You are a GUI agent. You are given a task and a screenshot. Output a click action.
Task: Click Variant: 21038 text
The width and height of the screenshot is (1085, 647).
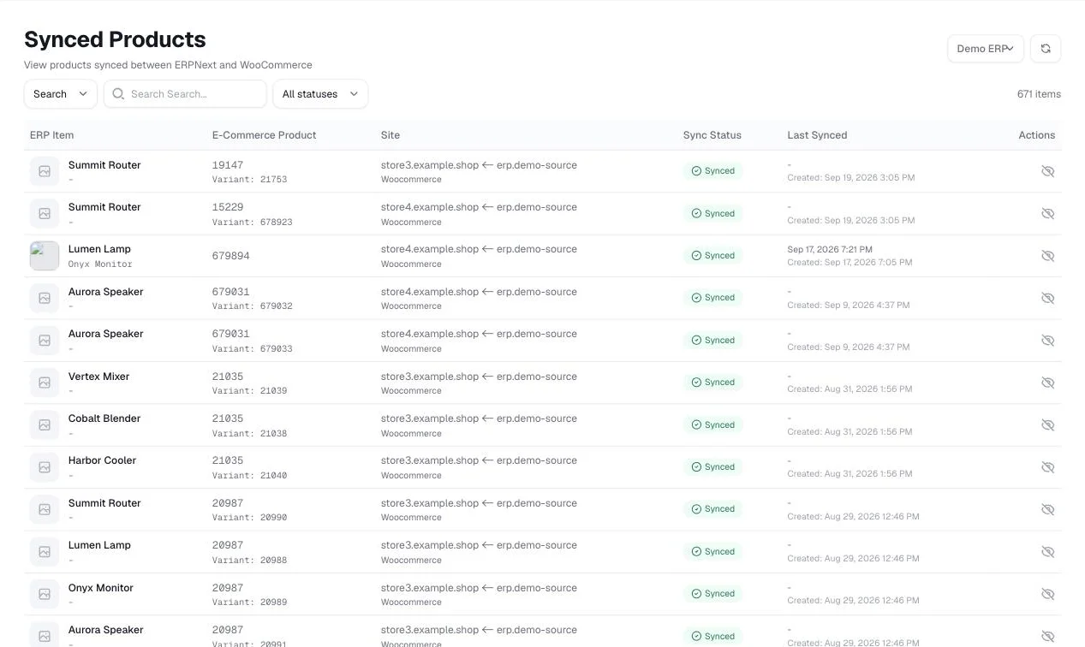click(250, 434)
